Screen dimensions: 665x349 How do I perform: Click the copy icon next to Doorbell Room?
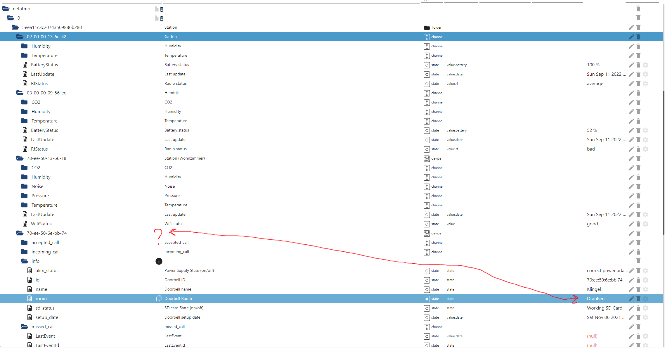159,298
